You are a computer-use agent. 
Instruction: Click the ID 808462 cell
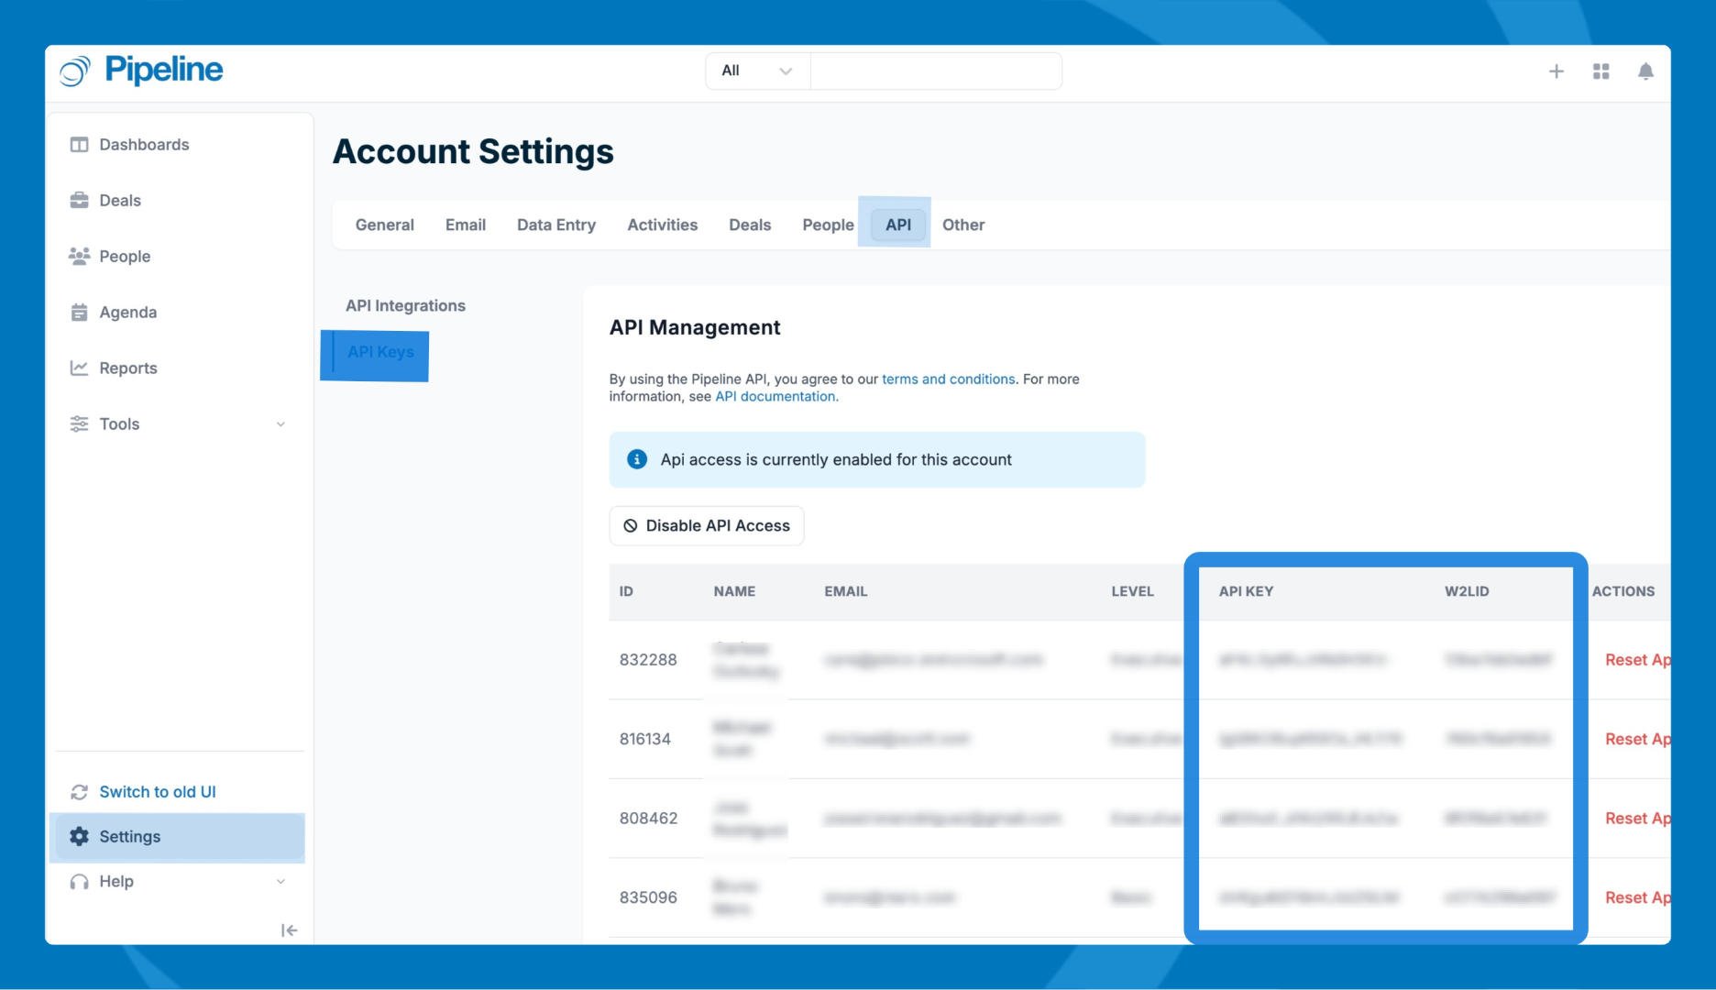click(x=648, y=819)
